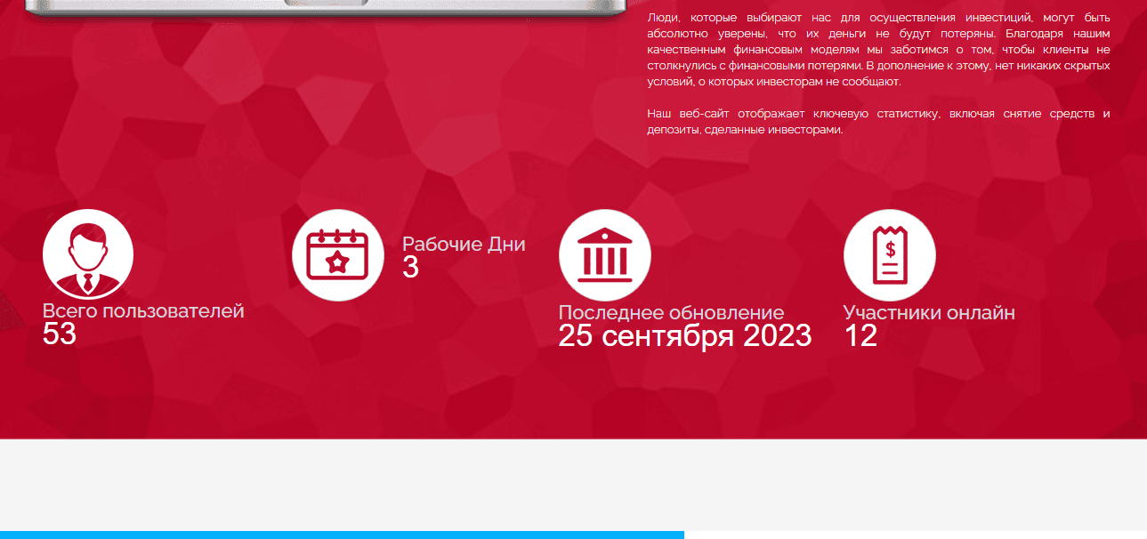This screenshot has height=539, width=1147.
Task: Click the working days value '3'
Action: 408,267
